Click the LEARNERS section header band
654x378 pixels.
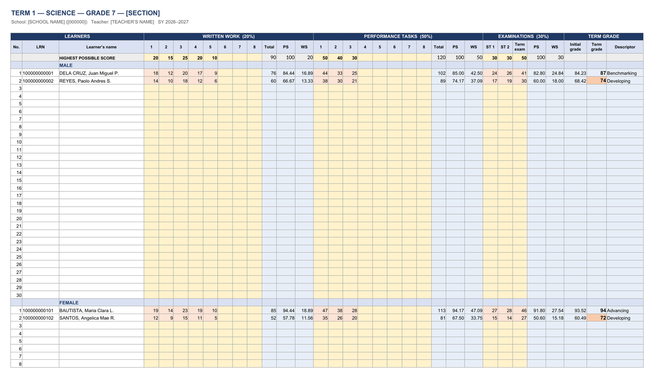(x=77, y=36)
